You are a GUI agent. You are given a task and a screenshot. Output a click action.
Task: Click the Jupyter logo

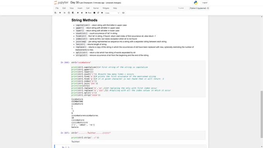point(61,3)
